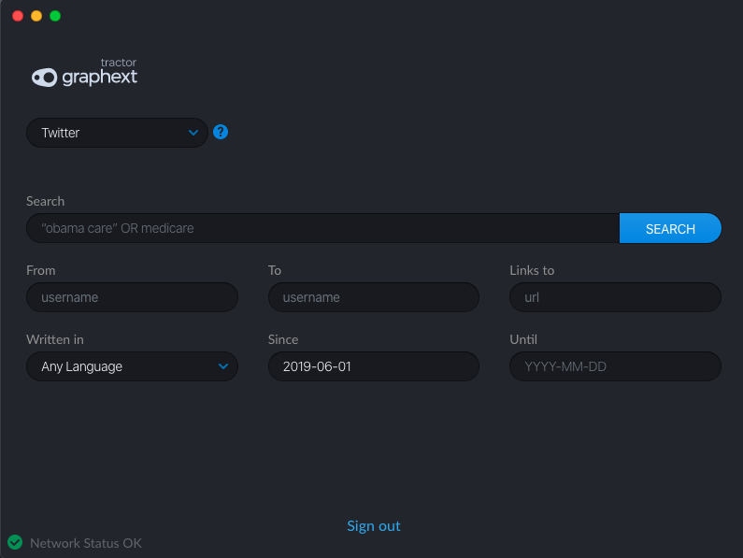Click the From username field
Screen dimensions: 743x558
[x=132, y=297]
